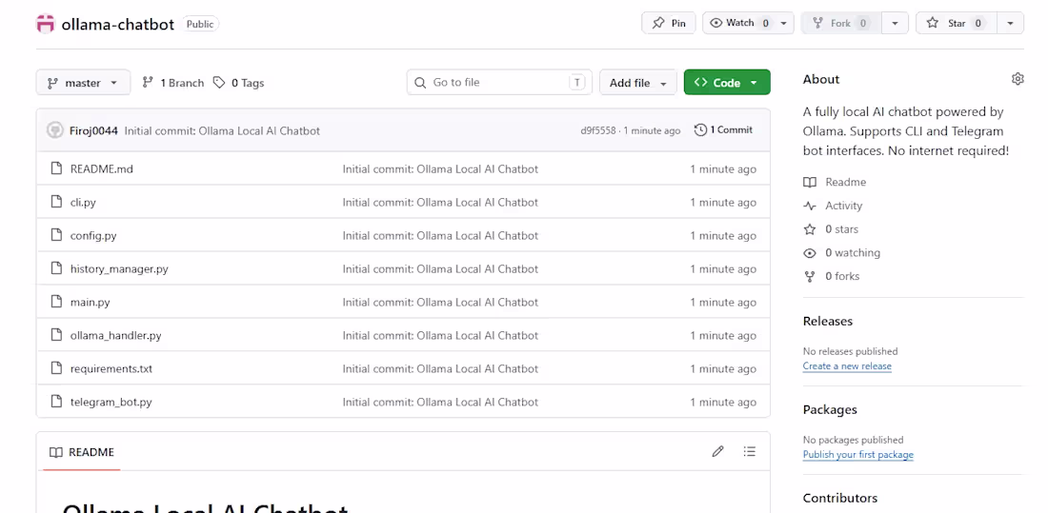
Task: Click the star icon beside 0 stars
Action: 810,229
